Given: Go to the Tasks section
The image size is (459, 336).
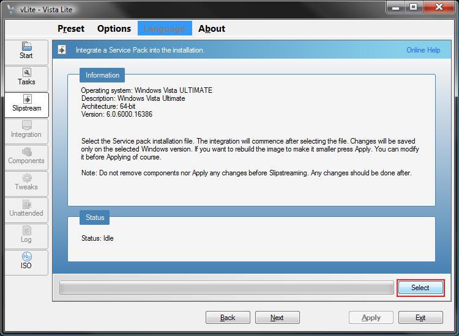Looking at the screenshot, I should 26,77.
